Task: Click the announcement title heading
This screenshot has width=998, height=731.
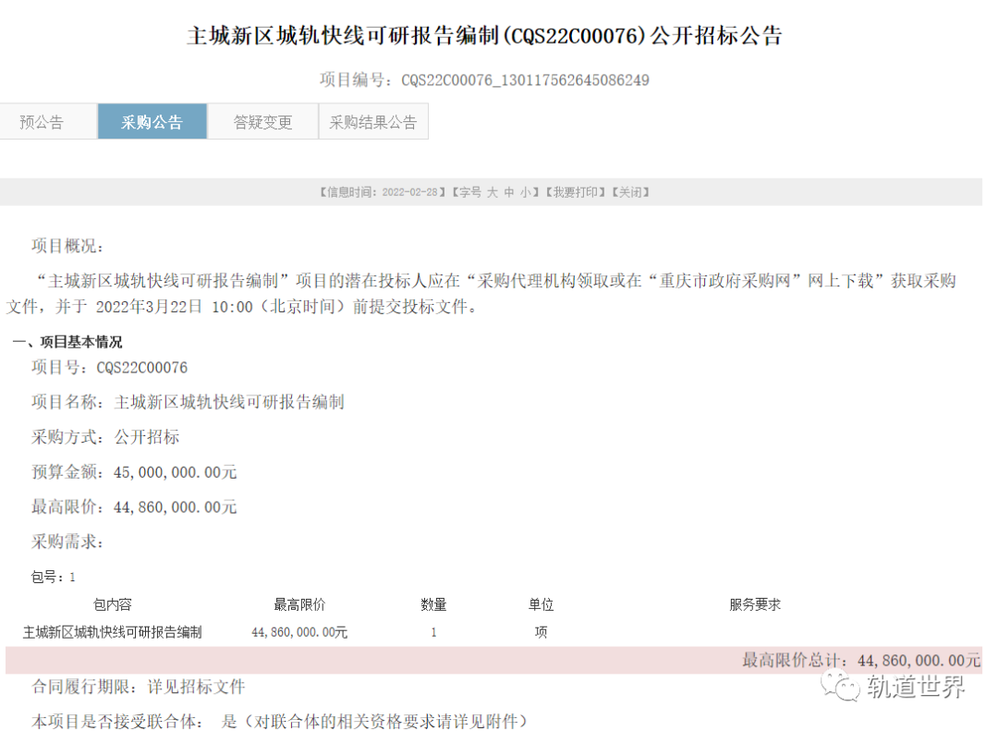Action: point(484,36)
